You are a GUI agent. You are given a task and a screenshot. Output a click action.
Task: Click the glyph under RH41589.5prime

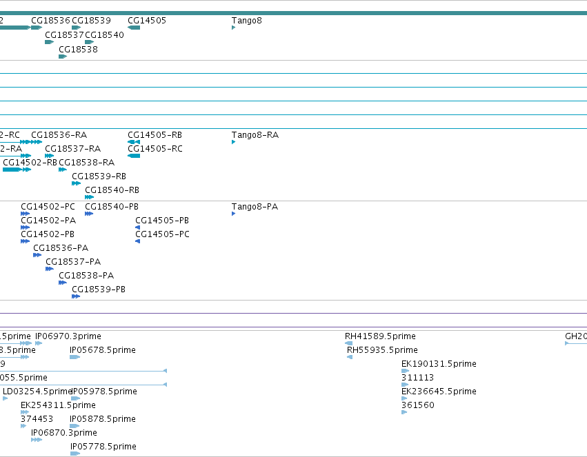coord(348,343)
